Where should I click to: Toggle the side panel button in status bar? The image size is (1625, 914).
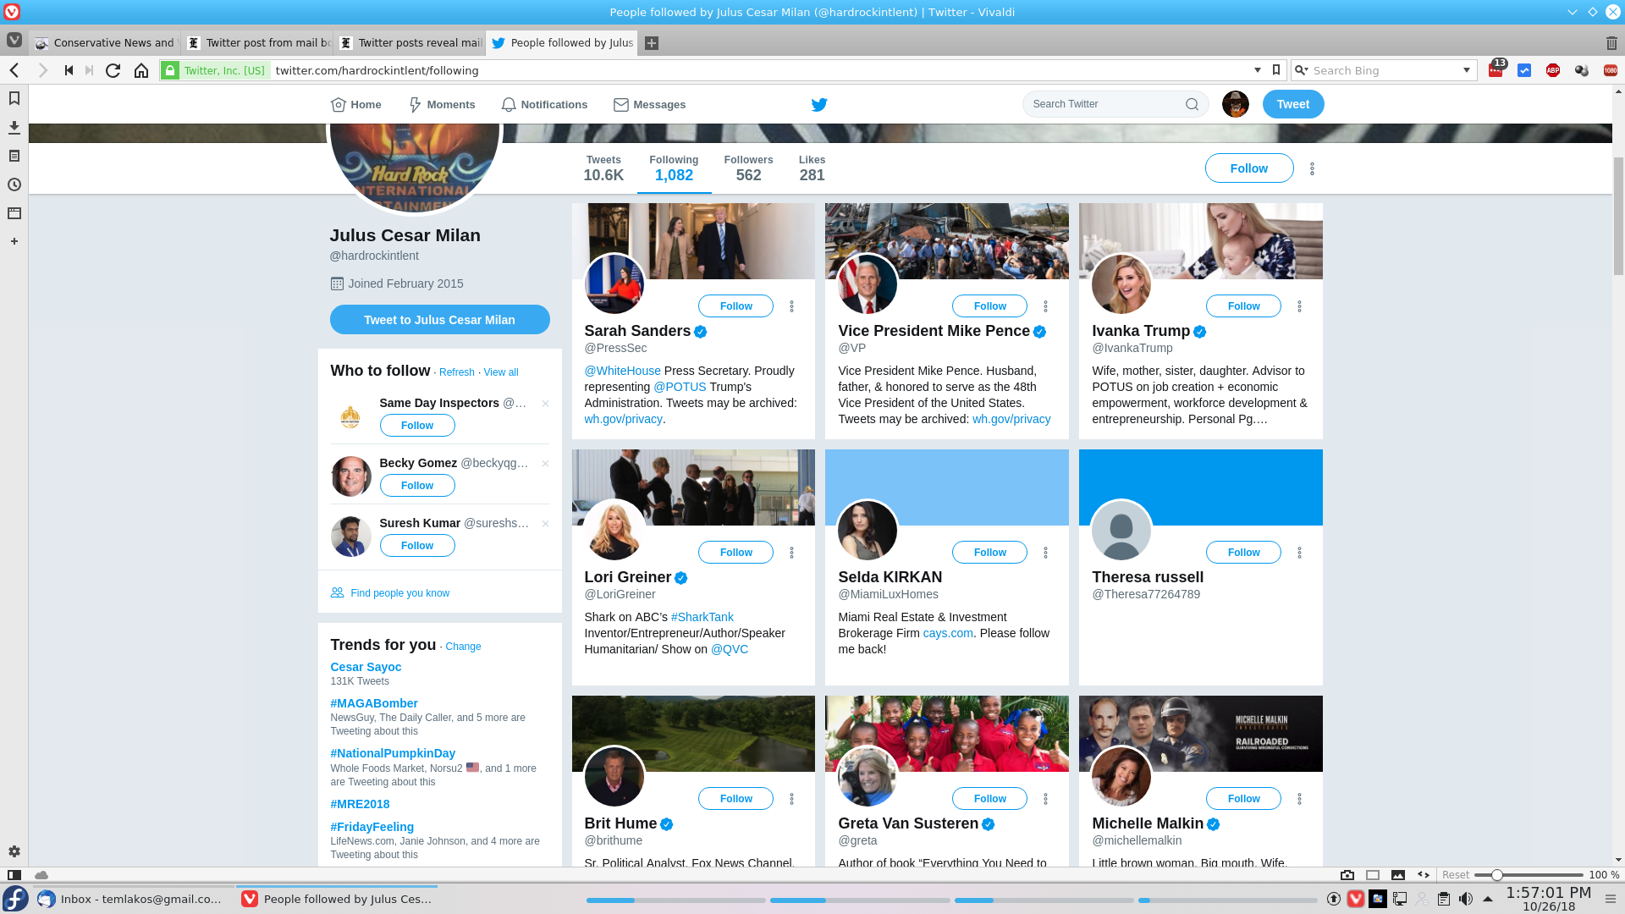click(14, 875)
